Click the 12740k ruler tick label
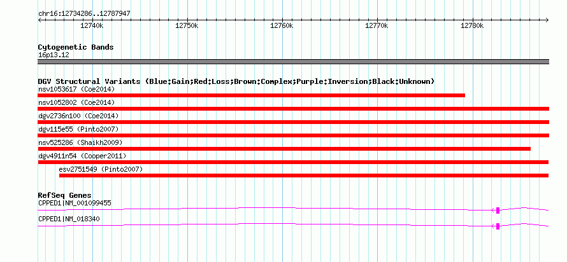Screen dimensions: 567x262 click(x=92, y=25)
